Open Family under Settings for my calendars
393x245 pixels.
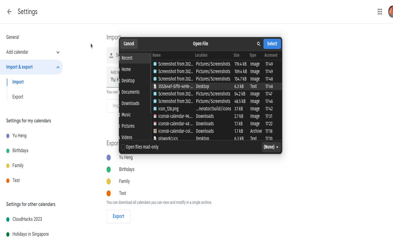click(x=18, y=165)
